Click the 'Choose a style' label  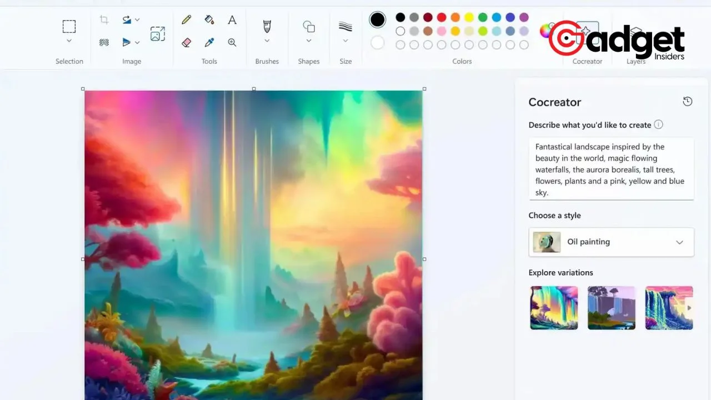tap(554, 216)
